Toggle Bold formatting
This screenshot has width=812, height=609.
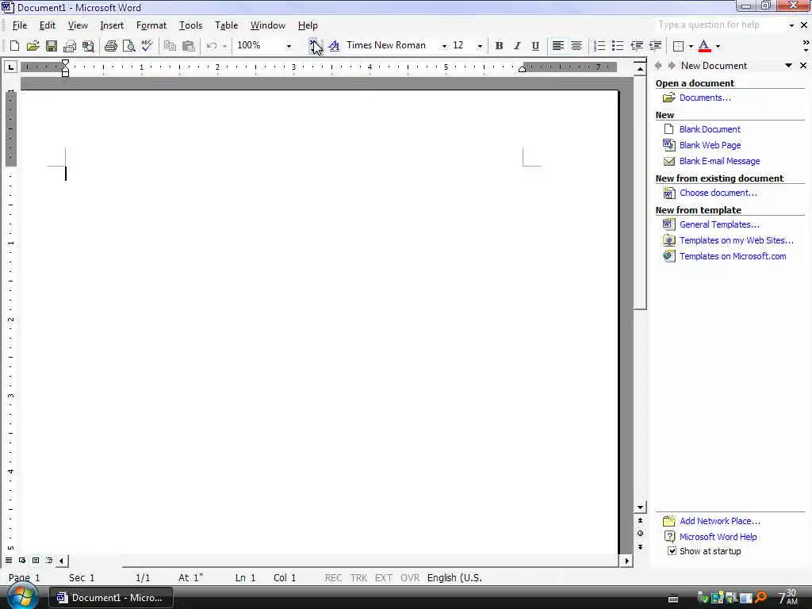pyautogui.click(x=499, y=45)
